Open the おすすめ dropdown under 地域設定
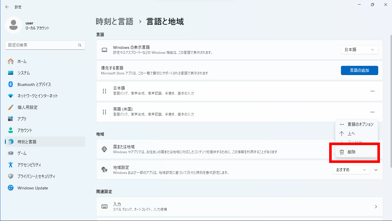This screenshot has width=392, height=221. coord(351,170)
